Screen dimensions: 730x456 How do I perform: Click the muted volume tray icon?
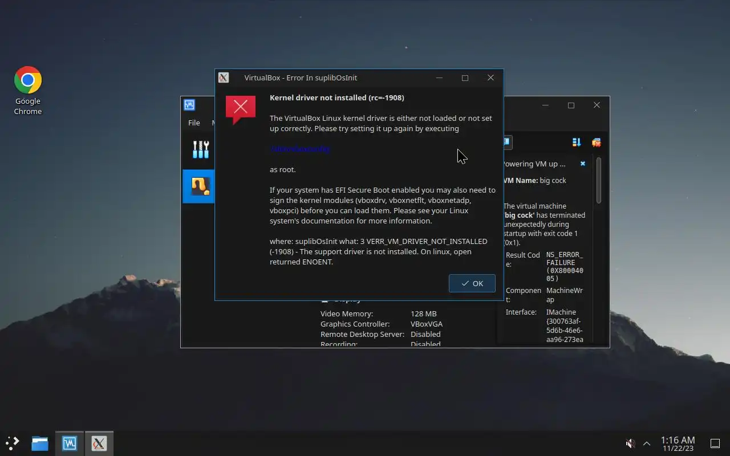point(630,443)
